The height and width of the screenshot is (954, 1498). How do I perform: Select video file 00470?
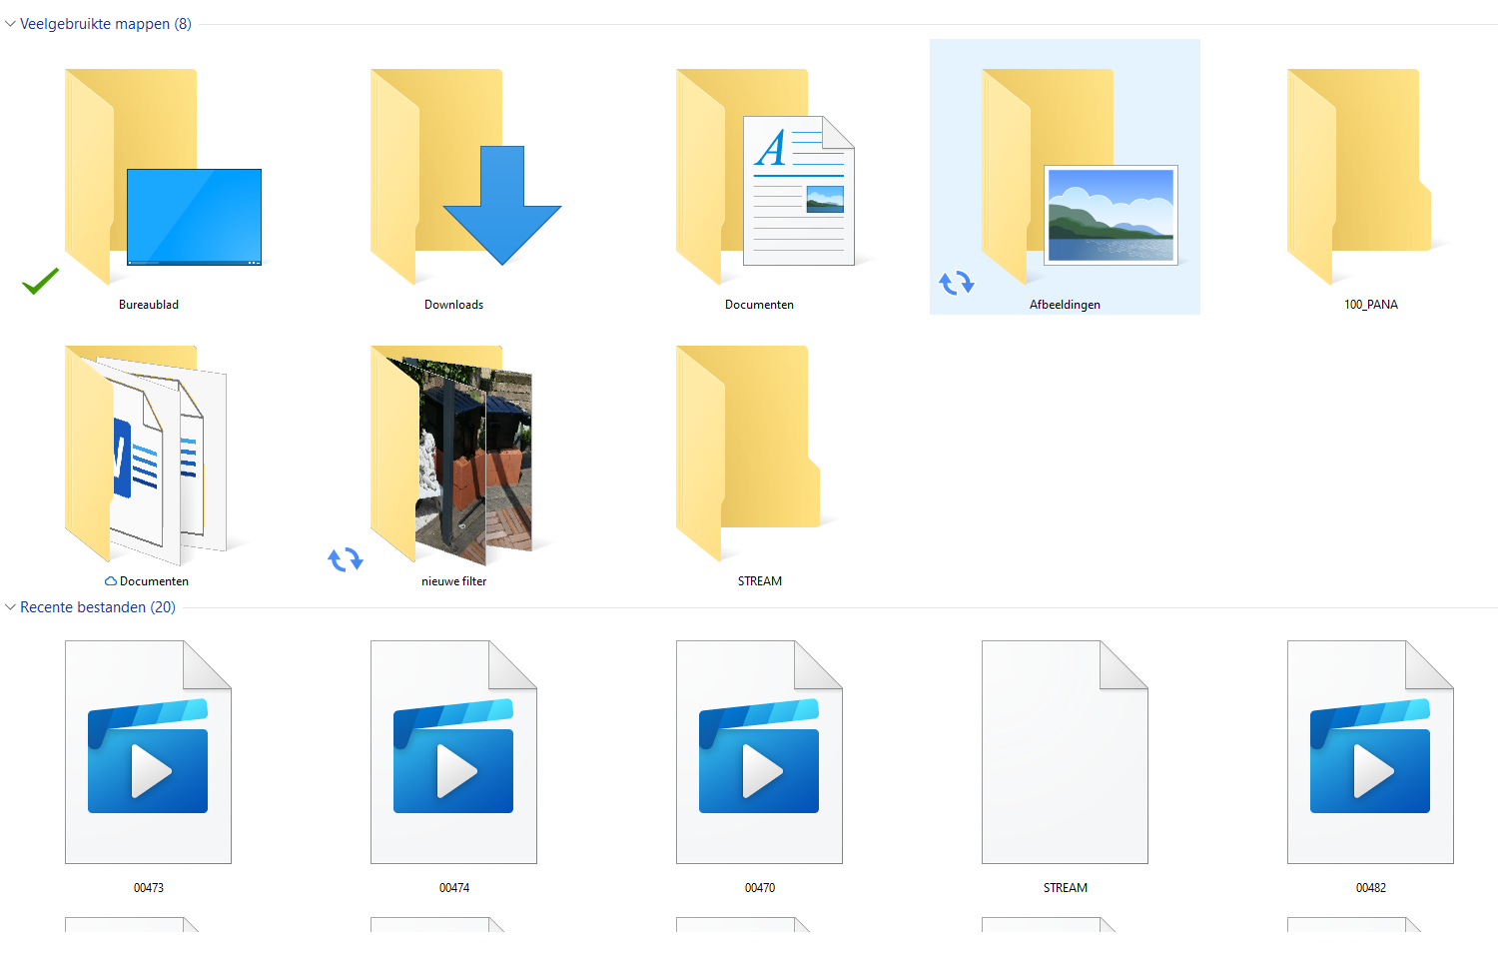[759, 753]
